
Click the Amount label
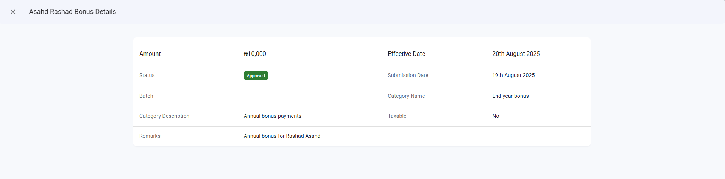tap(150, 54)
